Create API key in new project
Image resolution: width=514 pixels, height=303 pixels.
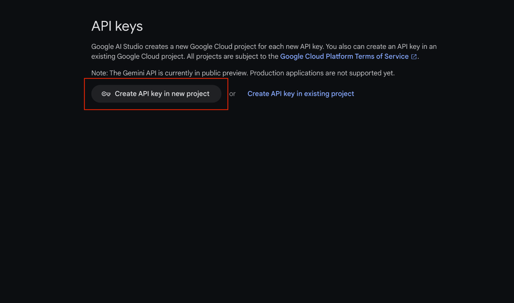[x=156, y=94]
